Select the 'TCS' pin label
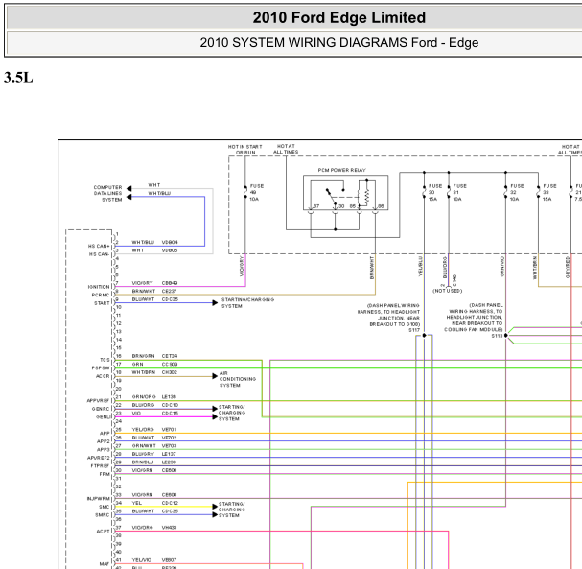Screen dimensions: 582x569 point(105,360)
